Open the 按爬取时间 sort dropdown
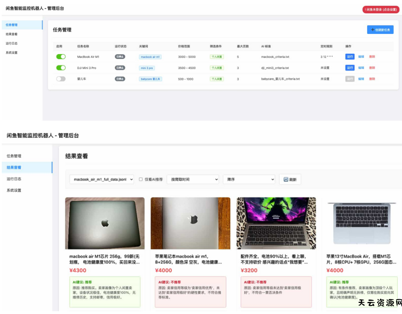 point(193,179)
